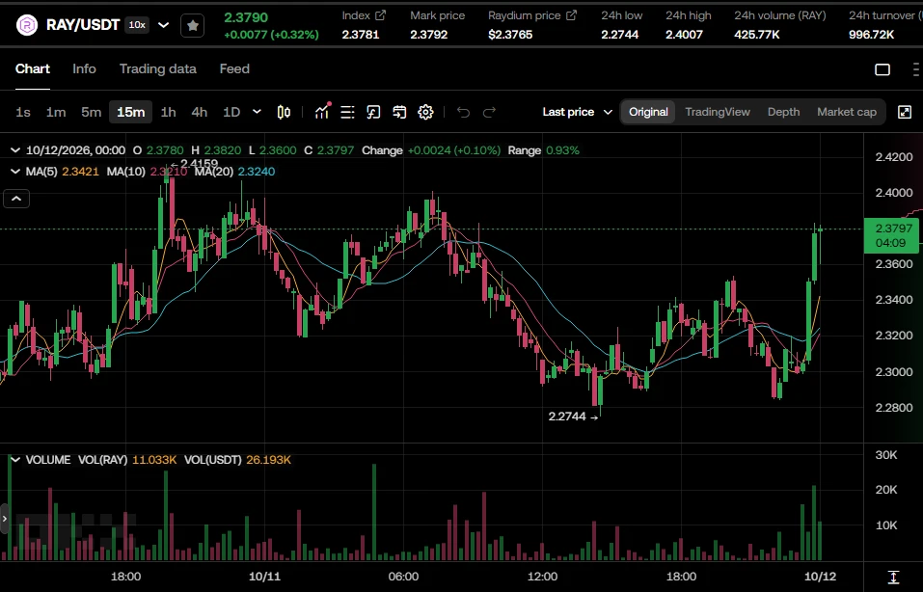Viewport: 923px width, 592px height.
Task: Open the chart layout selector icon
Action: pyautogui.click(x=882, y=69)
